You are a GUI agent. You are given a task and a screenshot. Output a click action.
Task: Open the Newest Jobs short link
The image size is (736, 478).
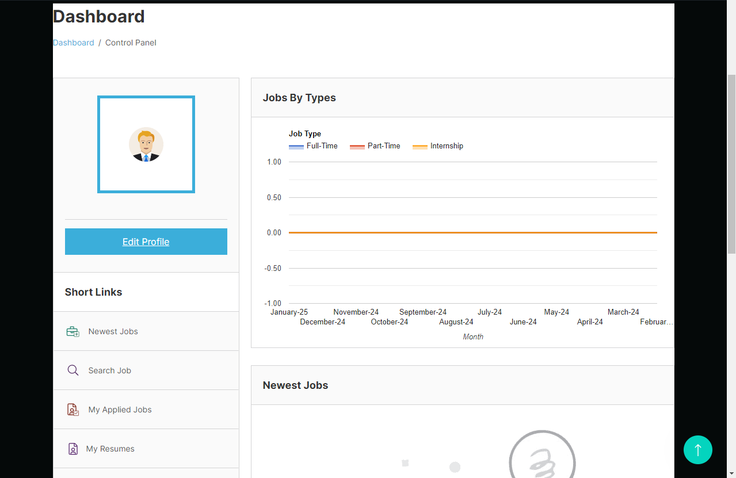click(113, 331)
